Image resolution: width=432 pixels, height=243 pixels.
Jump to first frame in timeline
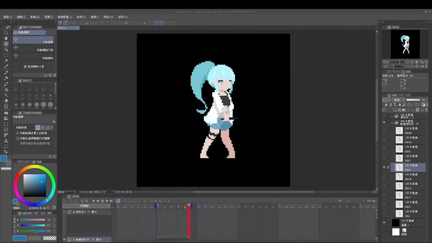click(93, 201)
